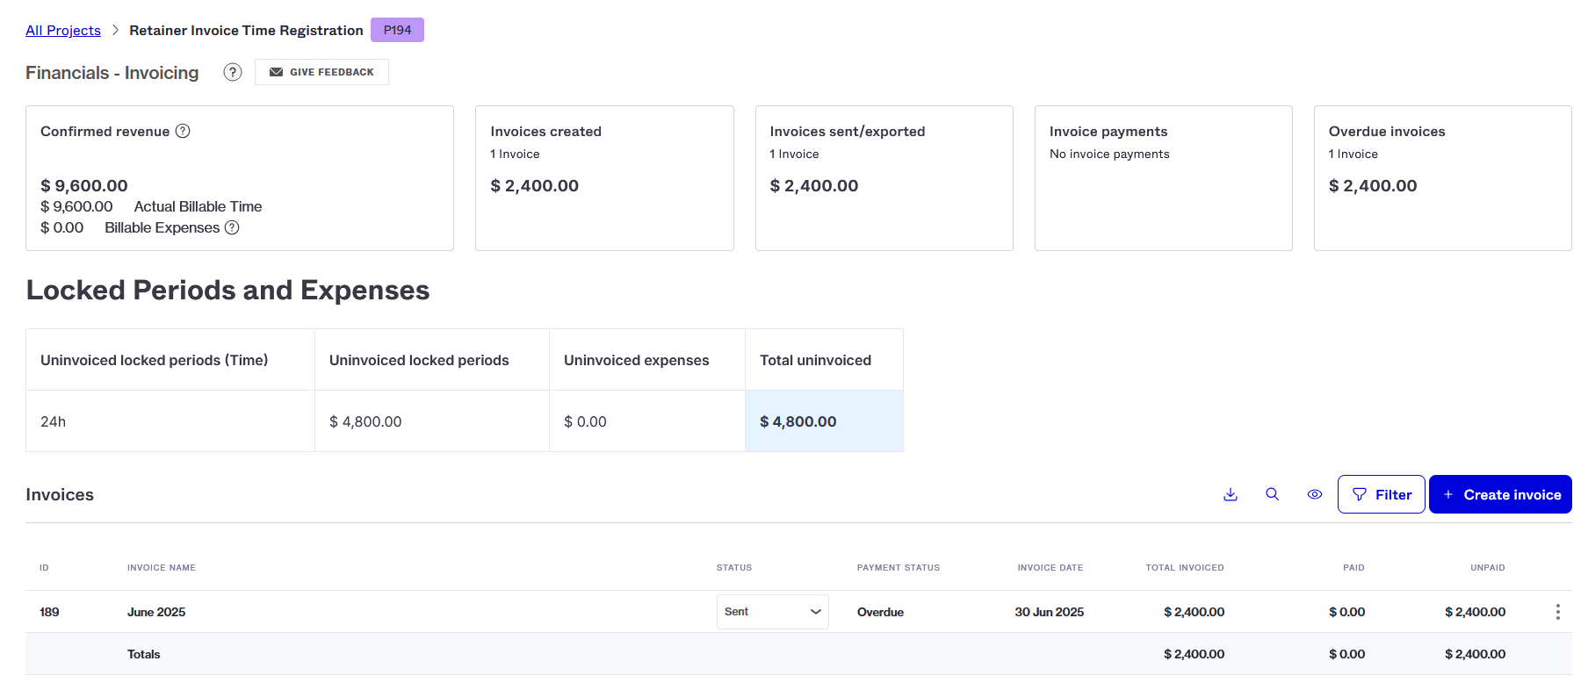This screenshot has width=1588, height=690.
Task: Click the Billable Expenses help icon
Action: 232,227
